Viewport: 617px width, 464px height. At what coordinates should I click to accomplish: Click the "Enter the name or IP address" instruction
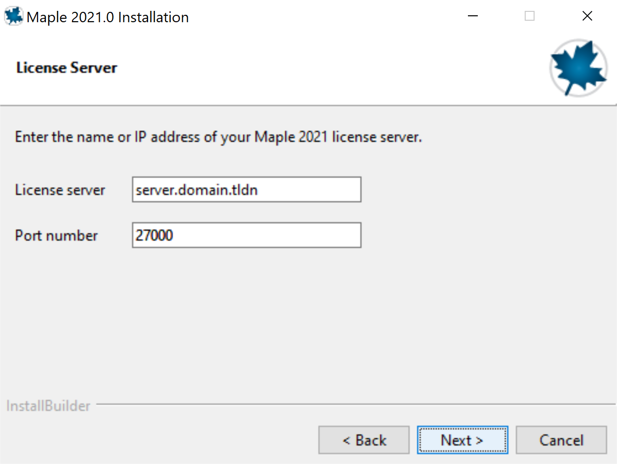coord(218,137)
